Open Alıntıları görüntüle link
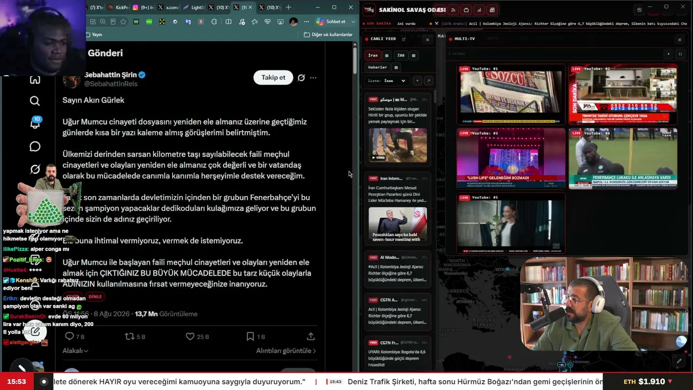The height and width of the screenshot is (390, 693). pyautogui.click(x=286, y=350)
